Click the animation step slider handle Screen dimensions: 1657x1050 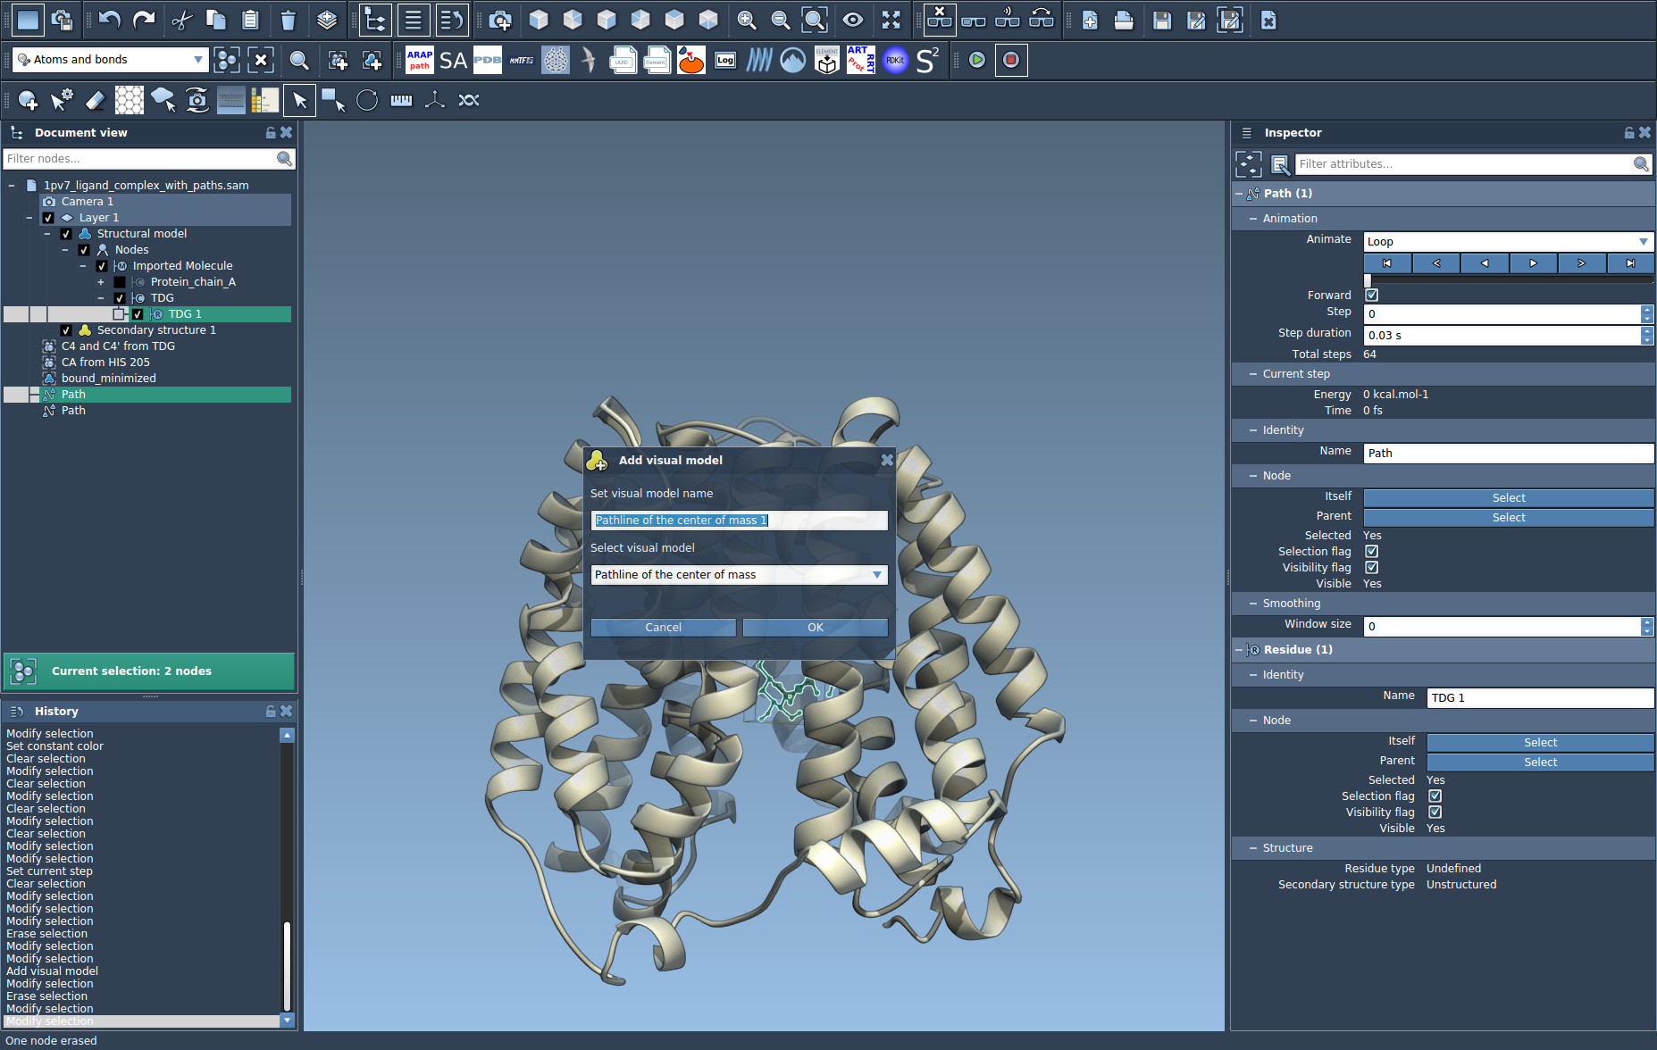coord(1368,280)
